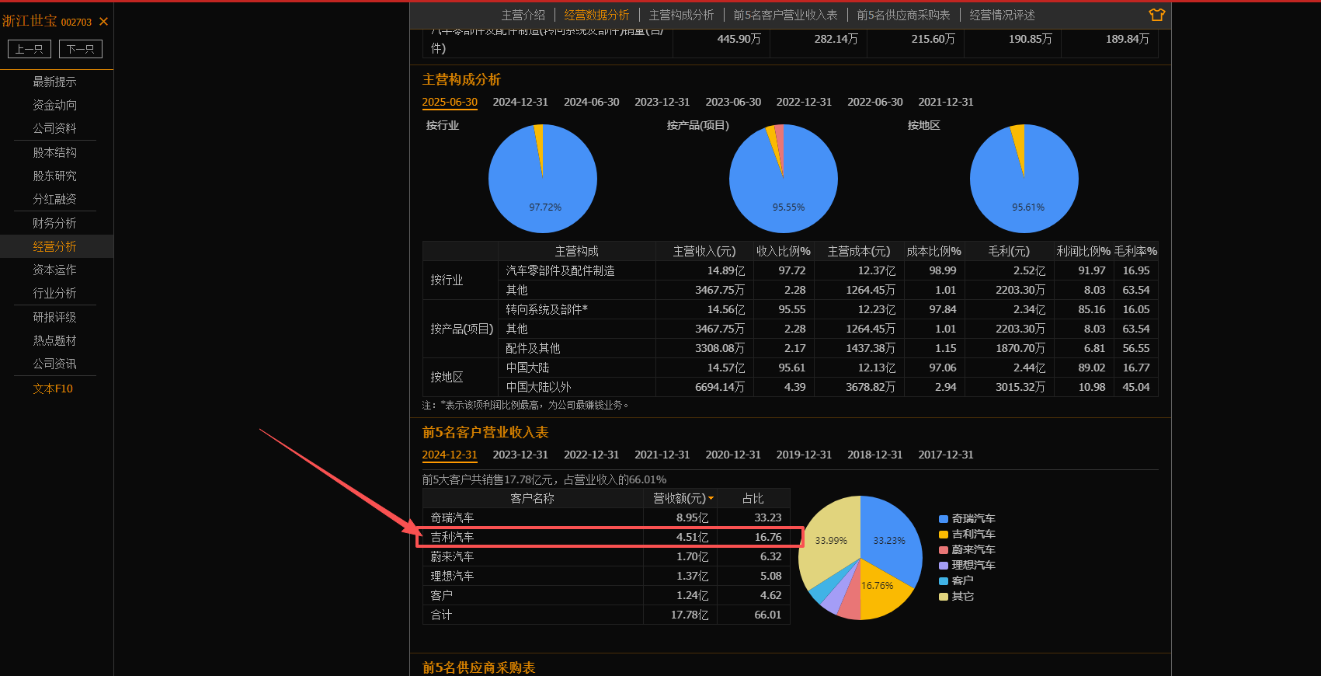Select customer table year 2017-12-31

point(946,455)
